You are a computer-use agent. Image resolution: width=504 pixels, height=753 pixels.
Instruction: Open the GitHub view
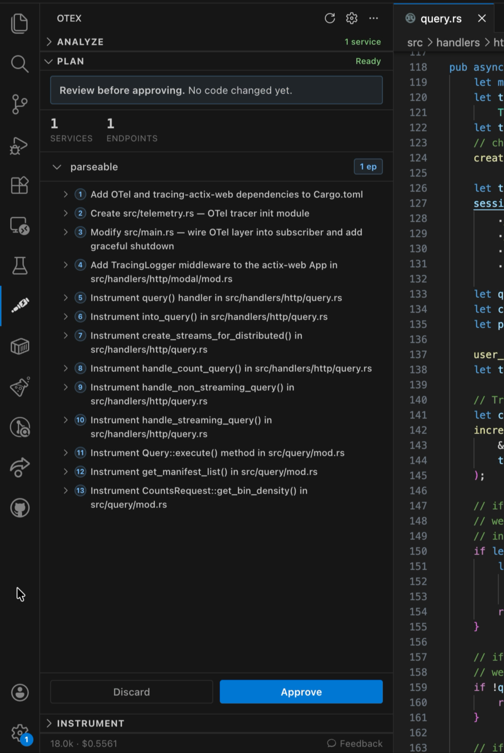pyautogui.click(x=20, y=508)
